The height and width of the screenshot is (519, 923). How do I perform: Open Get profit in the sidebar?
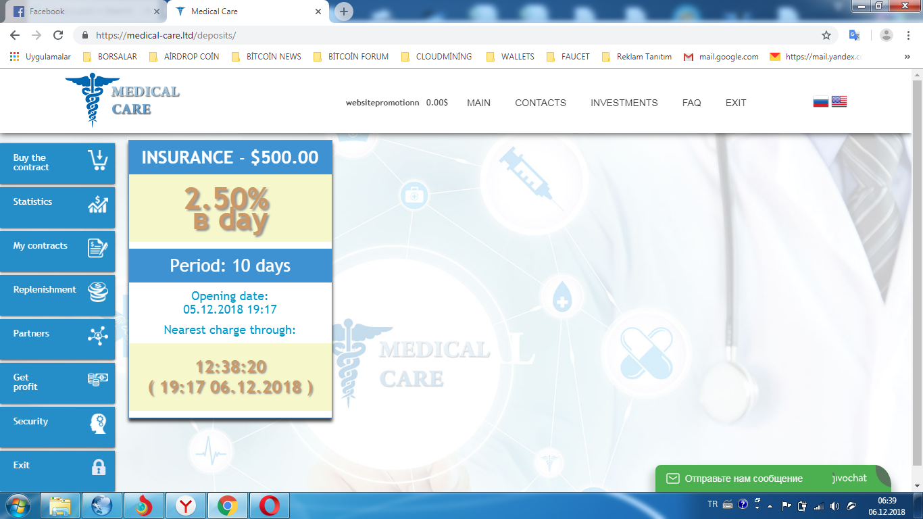(57, 382)
